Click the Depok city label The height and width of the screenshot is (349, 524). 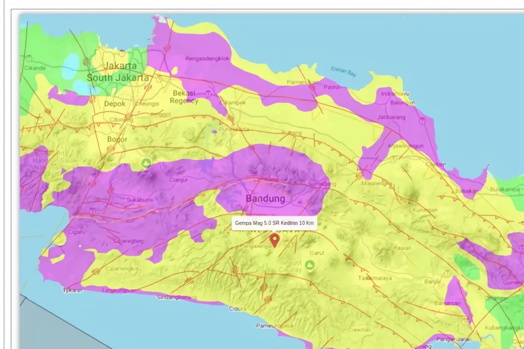pyautogui.click(x=115, y=104)
